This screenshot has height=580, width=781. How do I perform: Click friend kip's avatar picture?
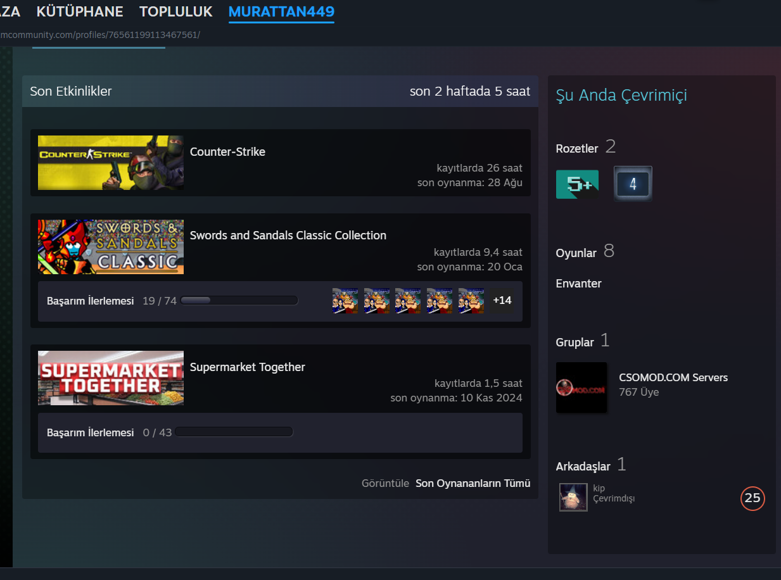point(573,497)
